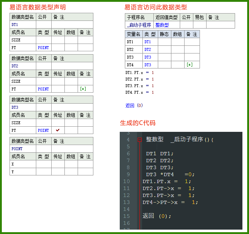Select data type name DT1 in the first declaration table
Viewport: 249px width, 234px height.
tap(15, 25)
